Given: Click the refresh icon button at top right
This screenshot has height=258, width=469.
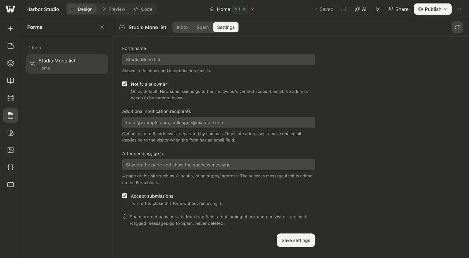Looking at the screenshot, I should 457,27.
